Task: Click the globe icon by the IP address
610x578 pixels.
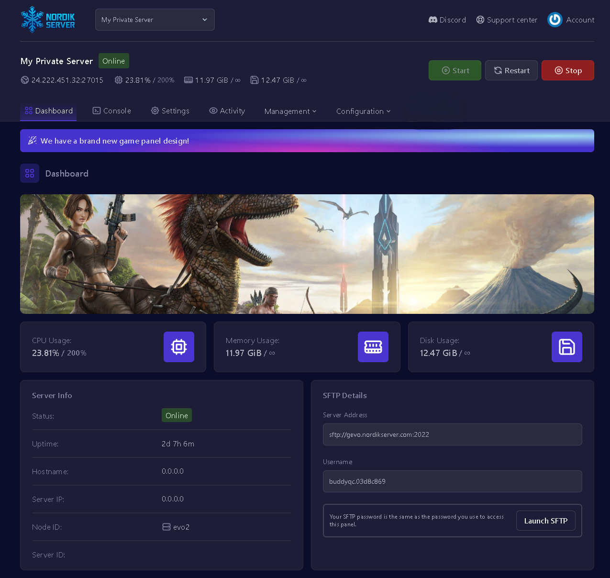Action: (25, 80)
